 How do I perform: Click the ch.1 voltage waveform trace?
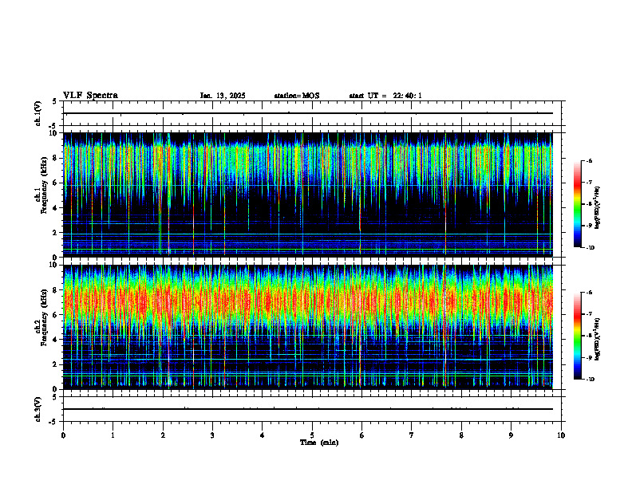[x=308, y=113]
